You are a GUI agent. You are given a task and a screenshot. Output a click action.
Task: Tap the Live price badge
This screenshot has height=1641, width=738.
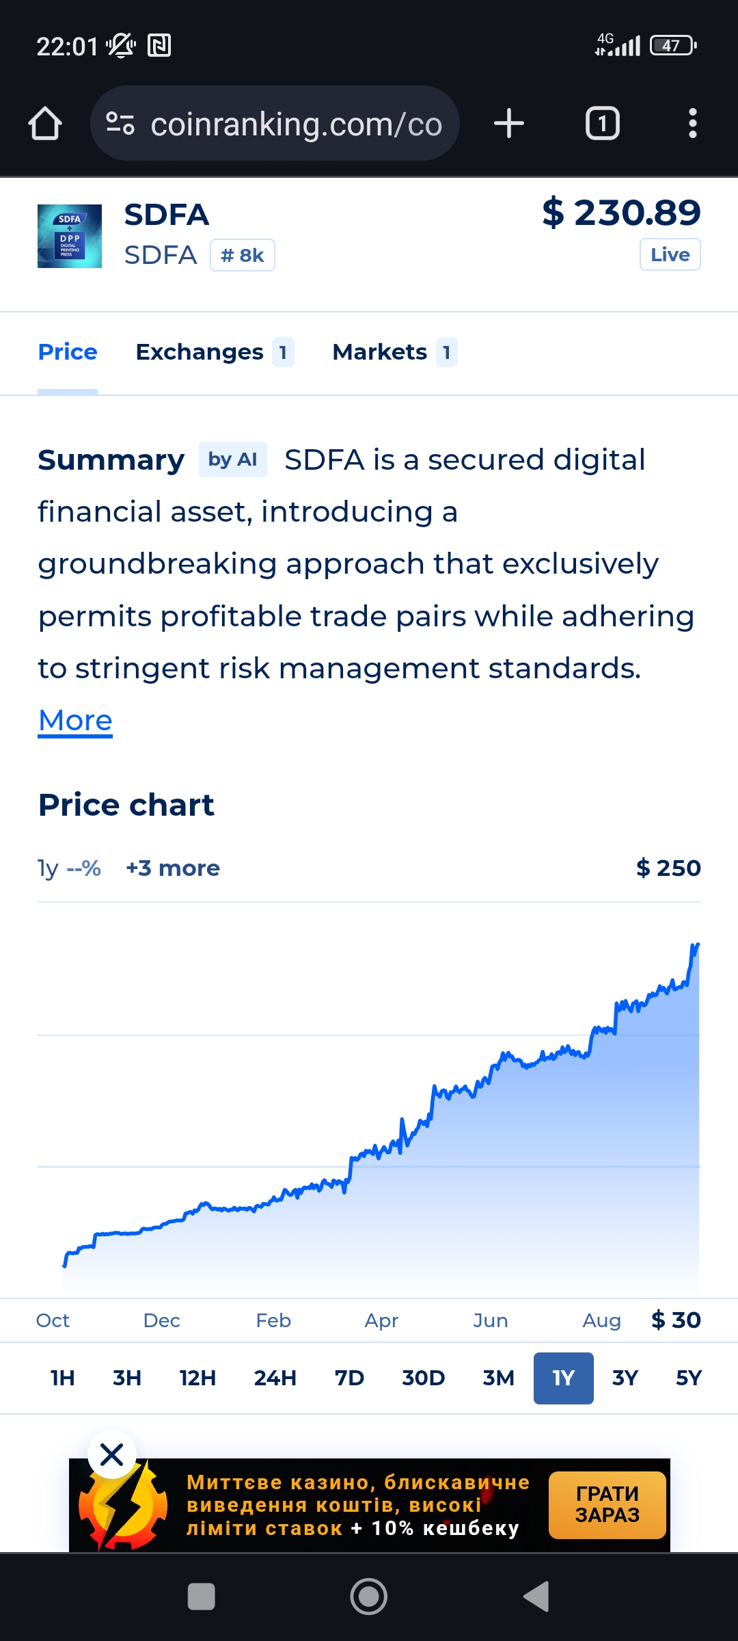(x=670, y=254)
